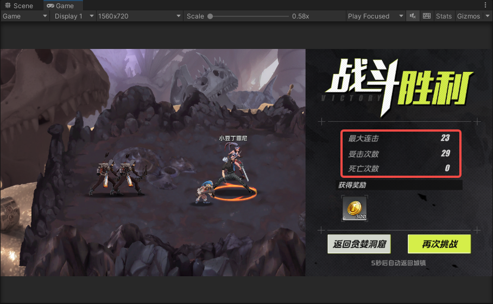The width and height of the screenshot is (493, 304).
Task: Click the 最大连击 stat label
Action: pyautogui.click(x=363, y=138)
